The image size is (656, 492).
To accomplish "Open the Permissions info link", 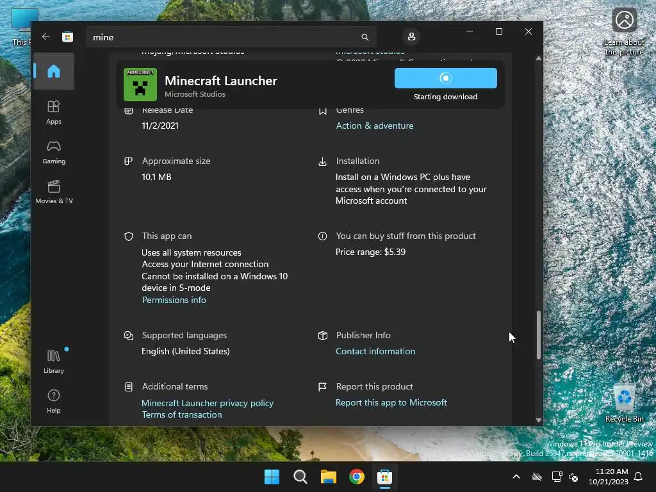I will (174, 300).
